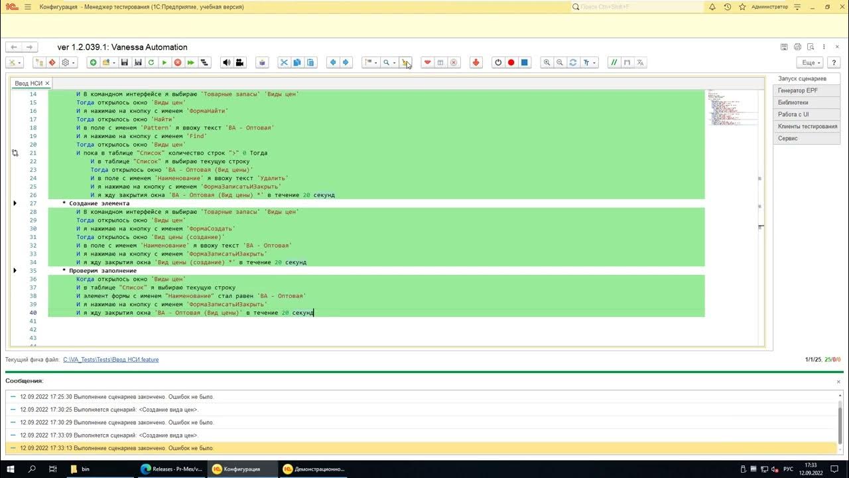Open the feature file path link

tap(111, 360)
